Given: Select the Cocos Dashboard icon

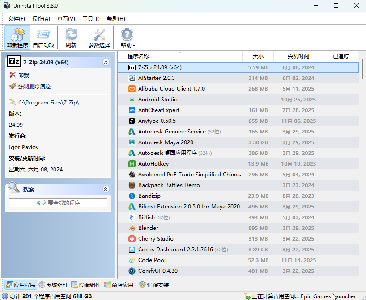Looking at the screenshot, I should coord(132,250).
